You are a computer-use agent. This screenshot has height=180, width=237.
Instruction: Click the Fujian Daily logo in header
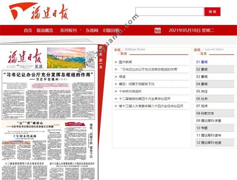pos(39,11)
